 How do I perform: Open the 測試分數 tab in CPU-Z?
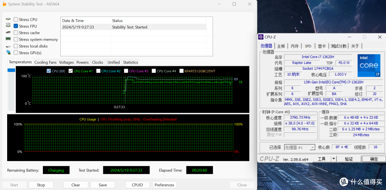coord(338,46)
